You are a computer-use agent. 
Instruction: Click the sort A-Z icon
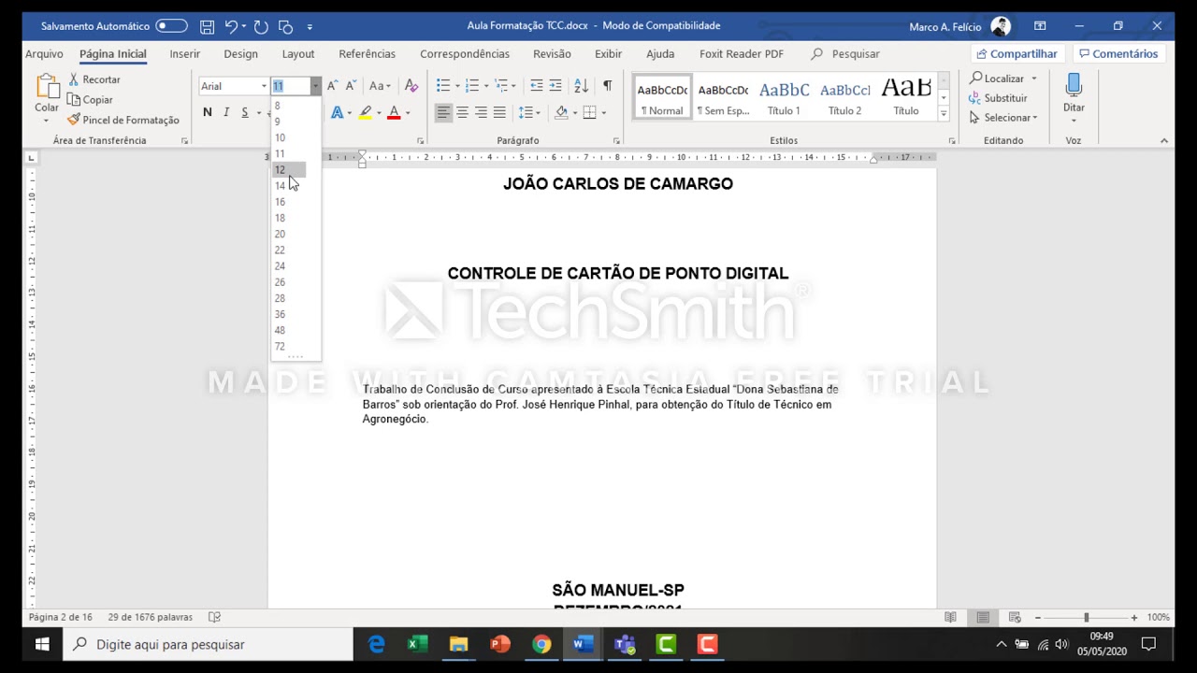[581, 86]
